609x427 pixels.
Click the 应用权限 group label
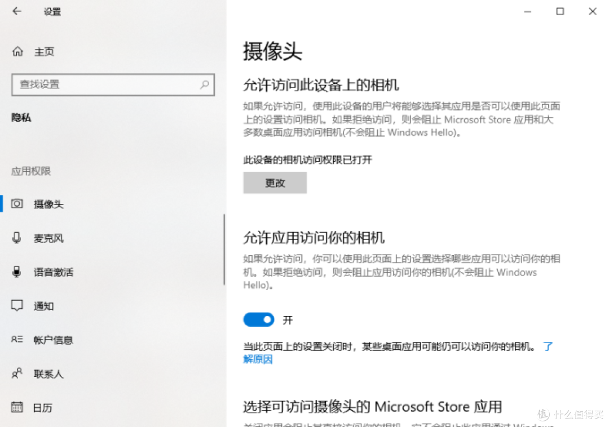tap(31, 171)
